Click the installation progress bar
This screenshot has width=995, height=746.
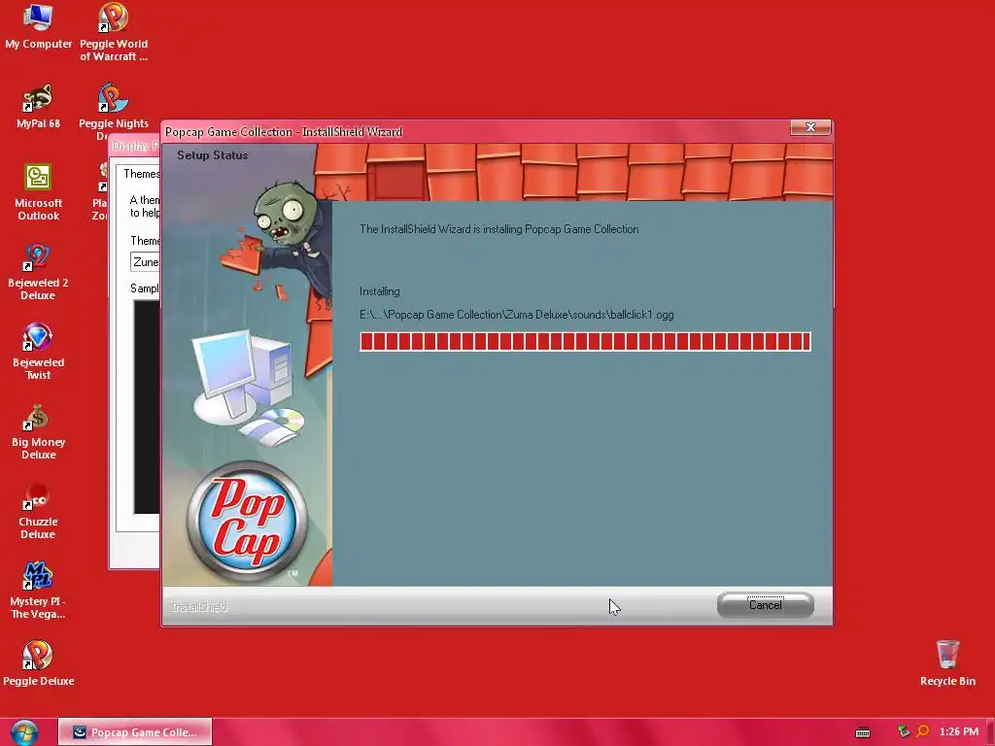click(585, 341)
